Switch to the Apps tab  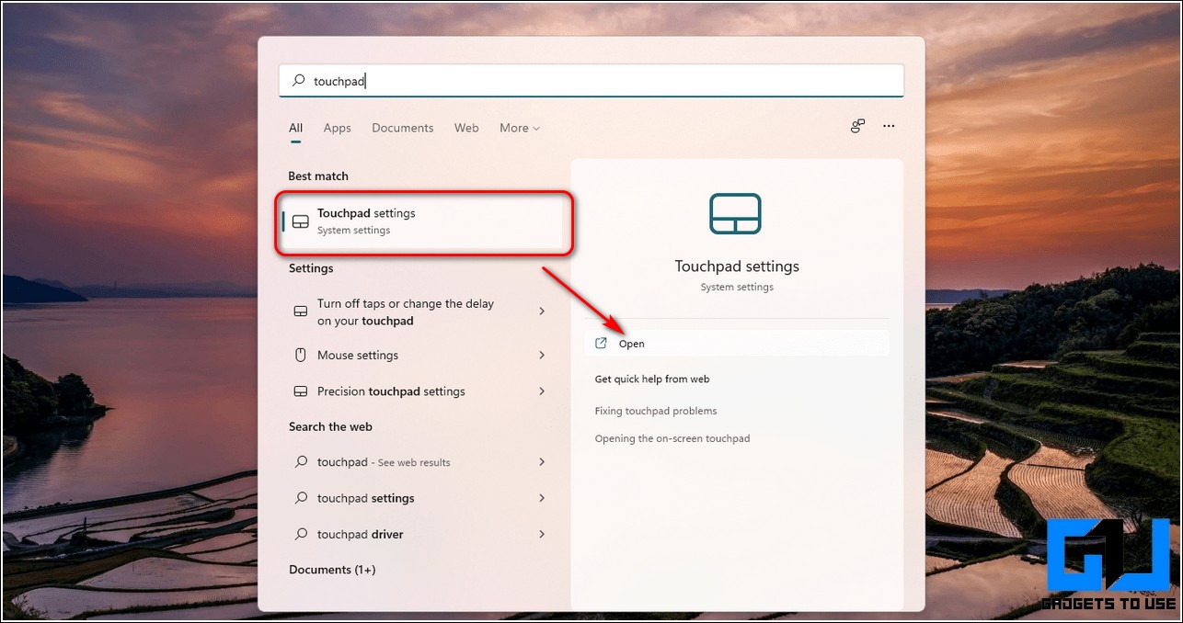337,129
